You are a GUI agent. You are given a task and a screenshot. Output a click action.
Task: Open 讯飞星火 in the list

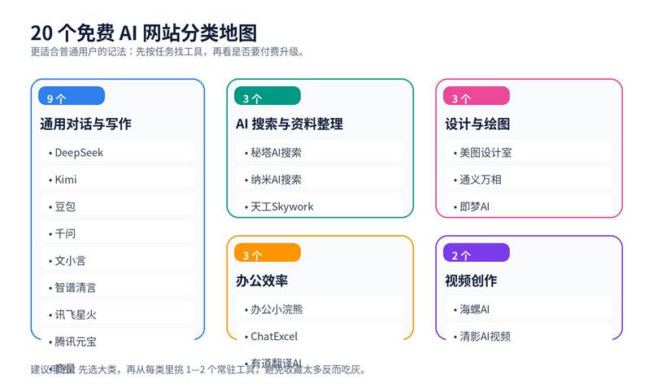point(117,314)
